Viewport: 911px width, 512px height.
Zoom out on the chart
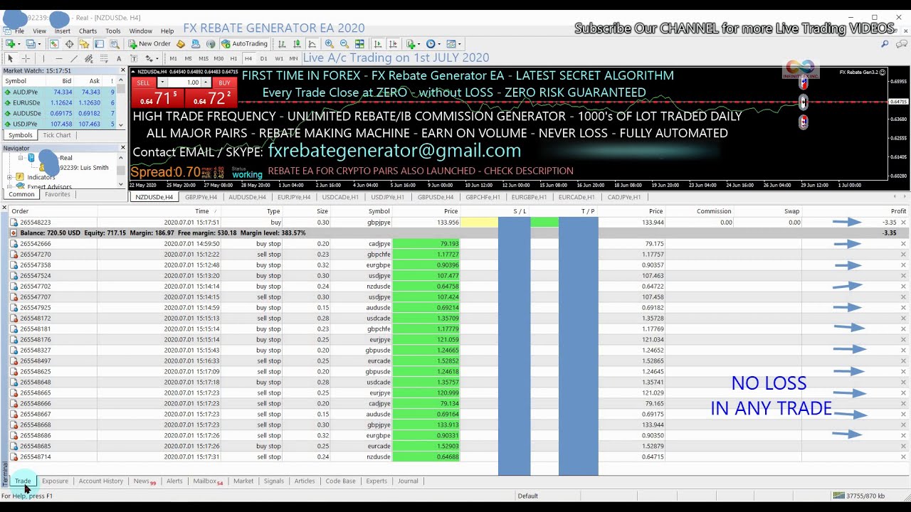pyautogui.click(x=344, y=43)
